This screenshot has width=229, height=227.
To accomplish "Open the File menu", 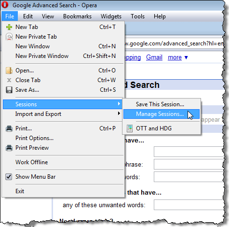I will (x=10, y=16).
